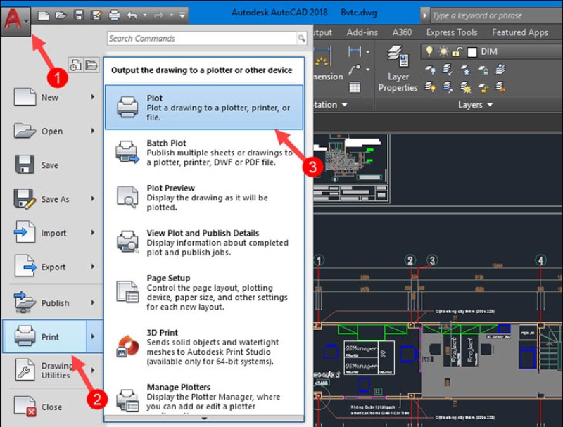563x427 pixels.
Task: Click the Open file folder icon
Action: pyautogui.click(x=62, y=14)
